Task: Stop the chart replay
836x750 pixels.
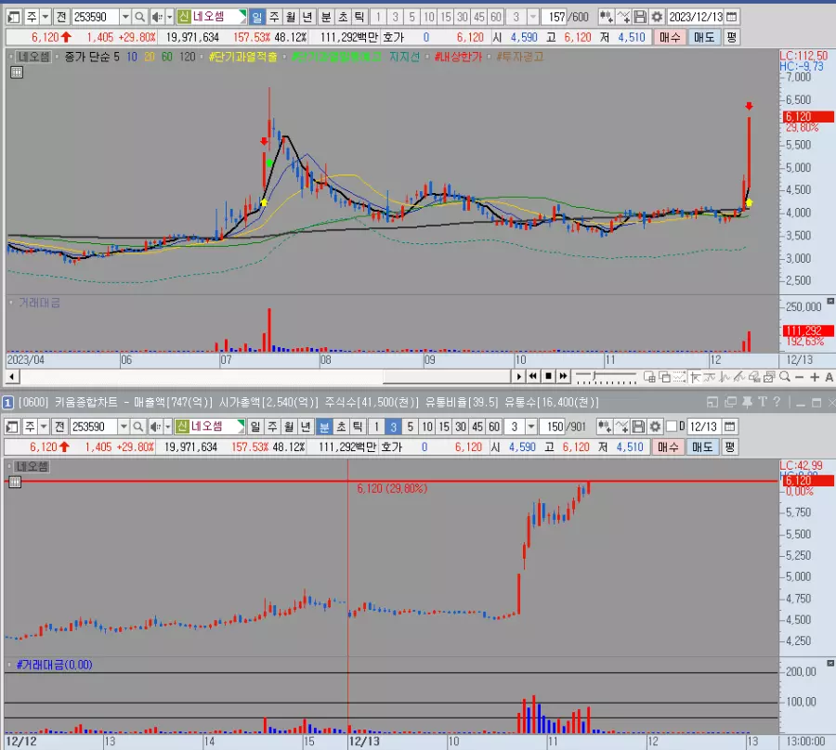Action: tap(548, 377)
